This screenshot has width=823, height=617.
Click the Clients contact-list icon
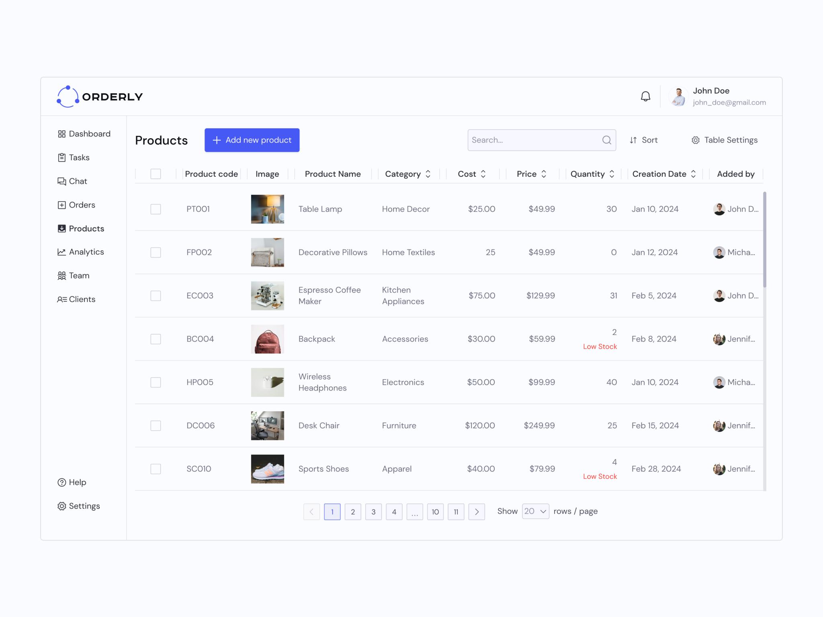62,299
